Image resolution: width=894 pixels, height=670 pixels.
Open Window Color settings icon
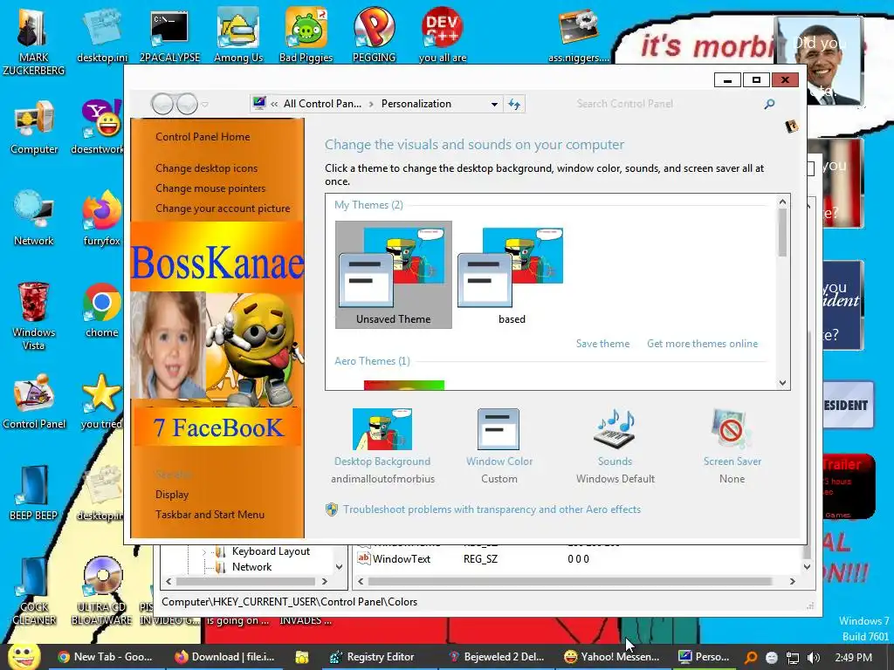[x=499, y=429]
